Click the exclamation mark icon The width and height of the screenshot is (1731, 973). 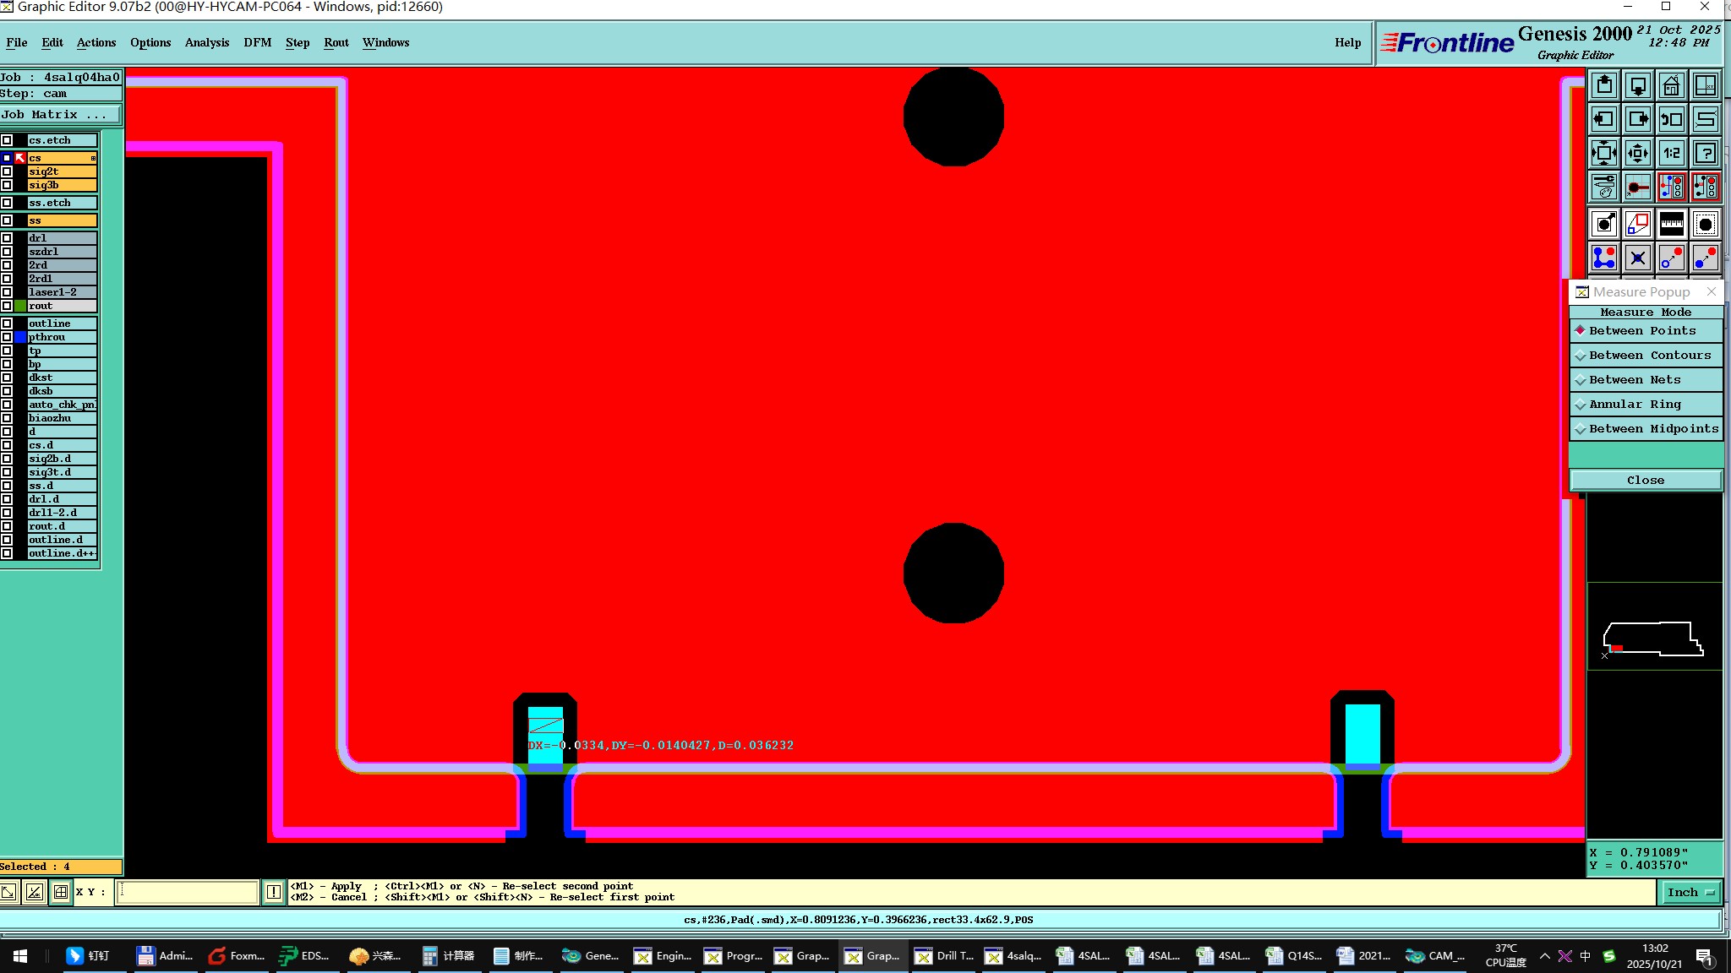point(274,892)
